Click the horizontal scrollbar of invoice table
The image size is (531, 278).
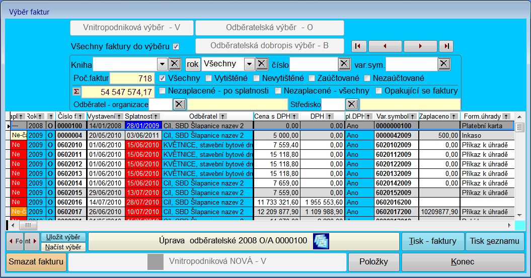[x=262, y=226]
